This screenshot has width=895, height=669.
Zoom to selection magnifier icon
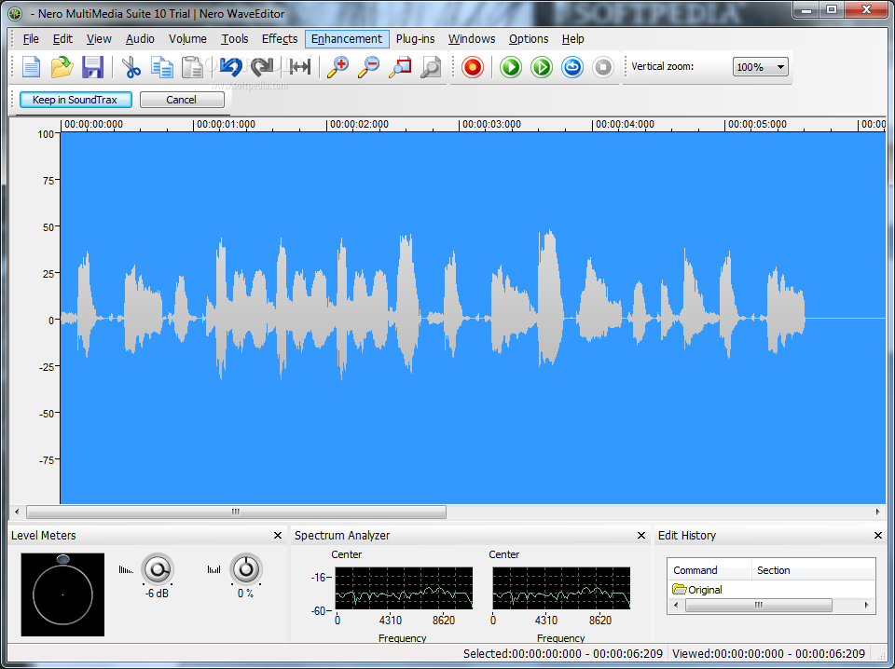tap(400, 67)
